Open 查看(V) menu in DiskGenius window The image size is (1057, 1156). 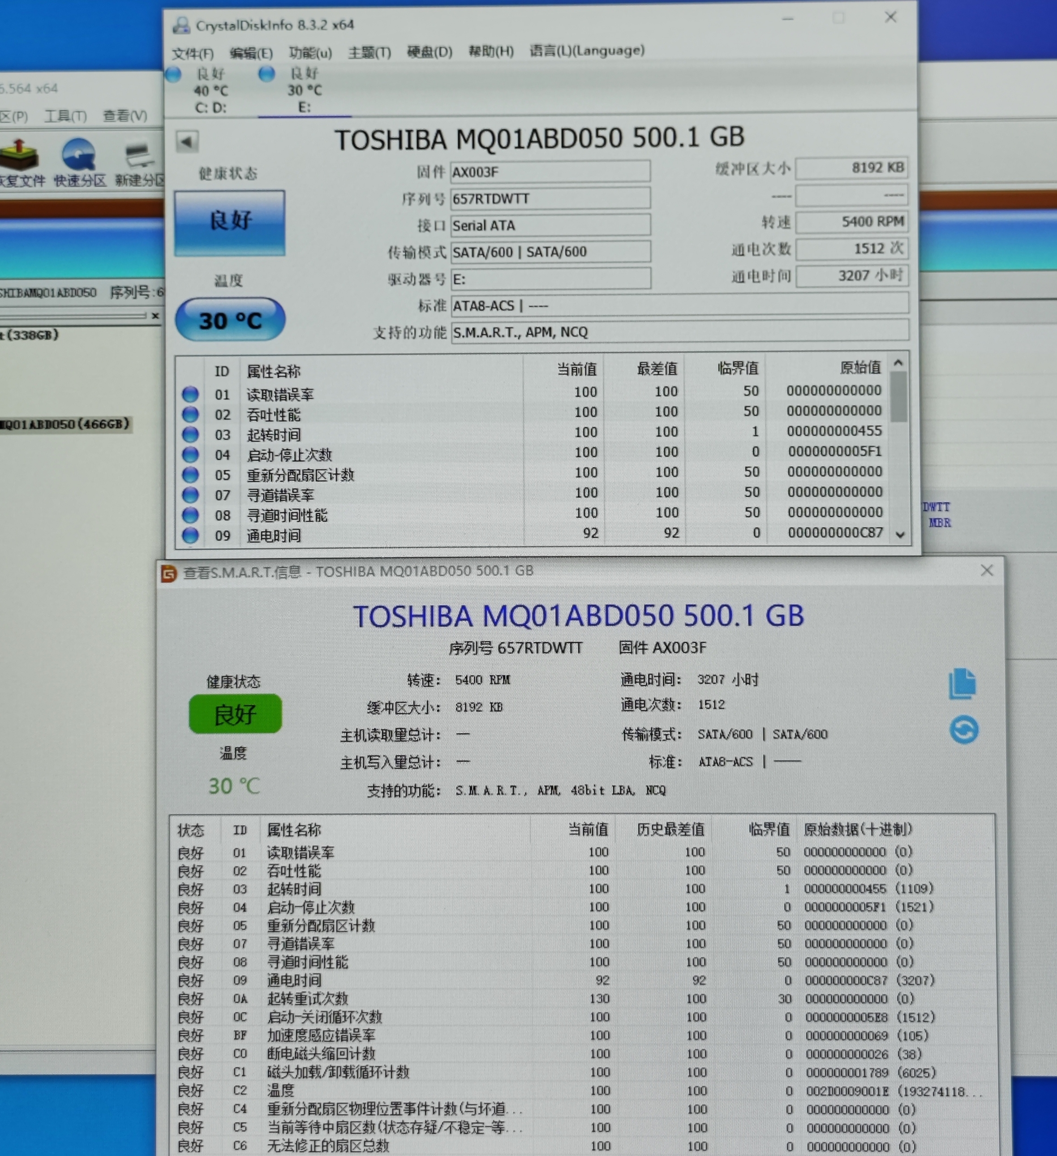pyautogui.click(x=125, y=115)
